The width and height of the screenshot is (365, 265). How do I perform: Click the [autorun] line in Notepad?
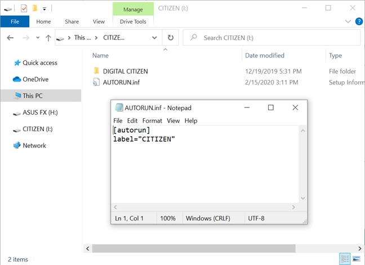[x=131, y=130]
